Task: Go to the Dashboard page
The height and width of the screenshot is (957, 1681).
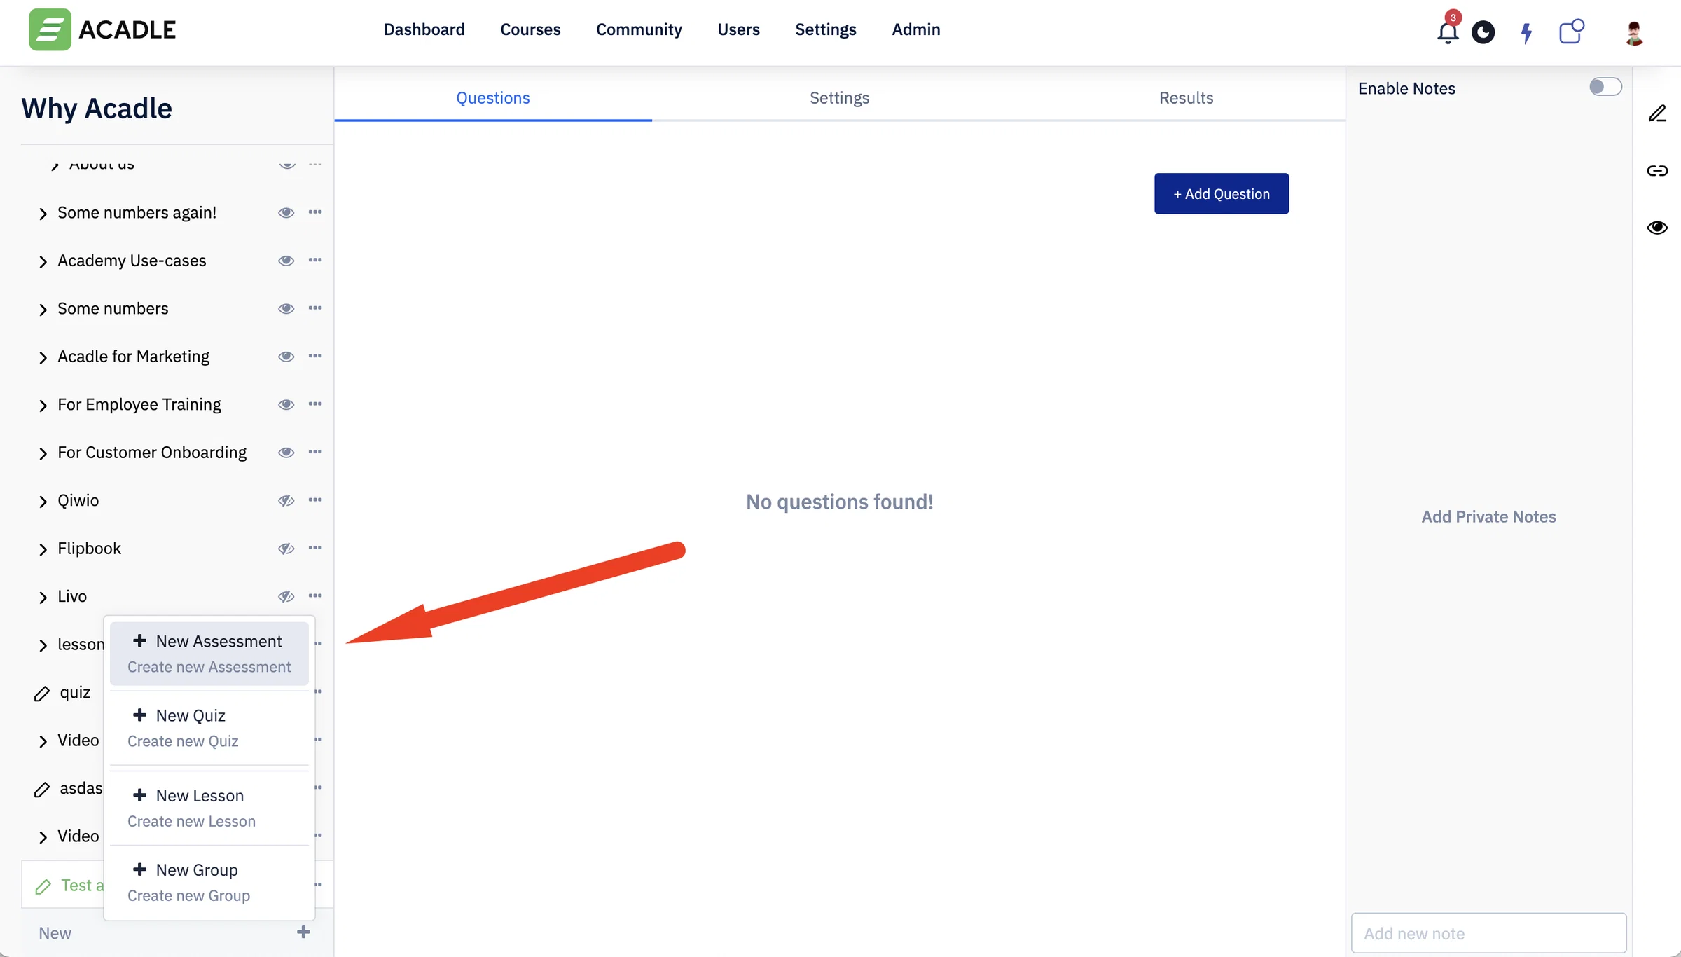Action: (x=424, y=29)
